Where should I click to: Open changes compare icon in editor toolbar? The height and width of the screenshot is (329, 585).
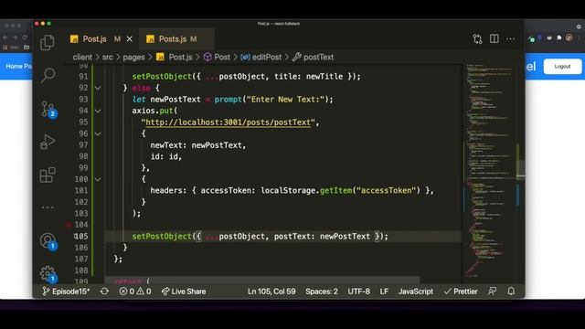[x=477, y=38]
